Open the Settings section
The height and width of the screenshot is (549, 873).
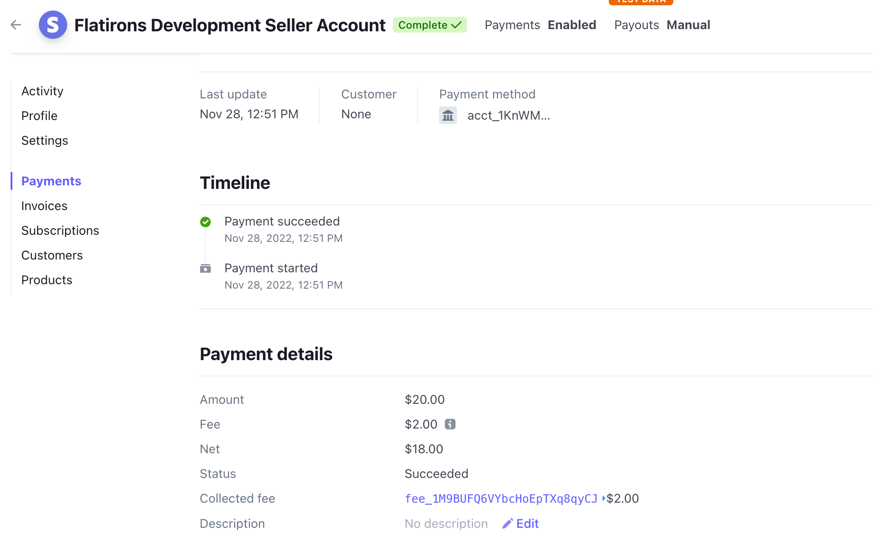coord(45,140)
